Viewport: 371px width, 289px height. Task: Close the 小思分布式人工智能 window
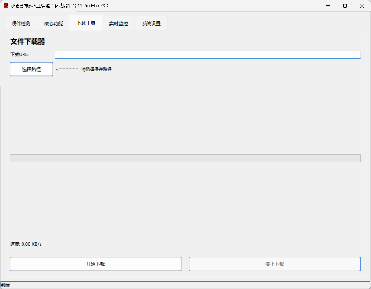coord(362,6)
